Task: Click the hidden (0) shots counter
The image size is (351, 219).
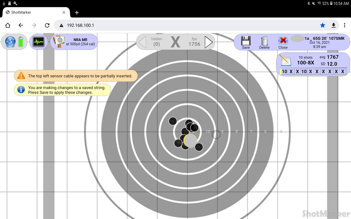Action: (x=157, y=42)
